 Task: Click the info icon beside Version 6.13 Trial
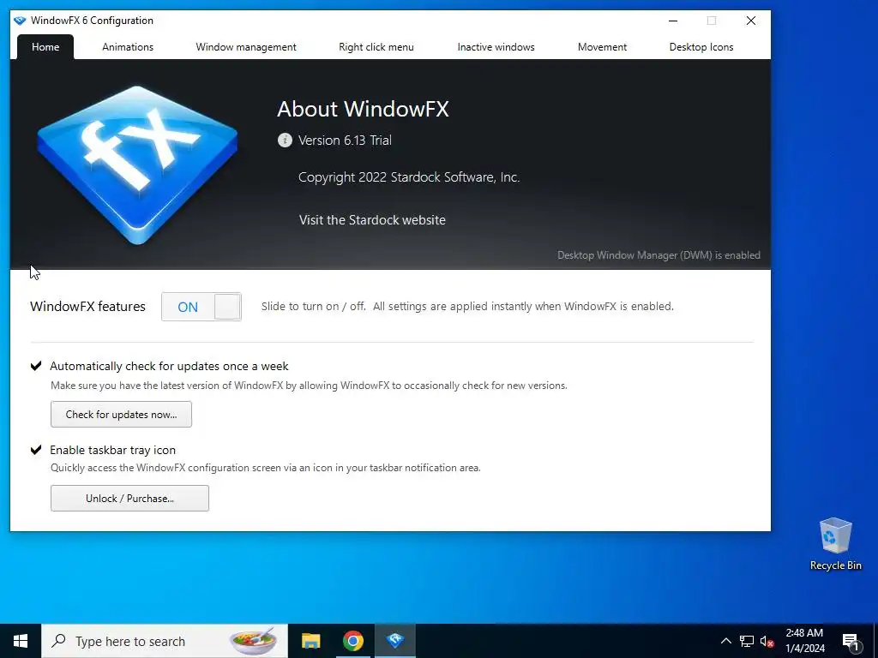[x=285, y=140]
